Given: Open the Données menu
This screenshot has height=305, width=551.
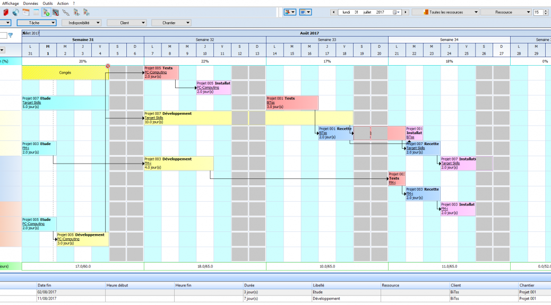Looking at the screenshot, I should click(31, 3).
